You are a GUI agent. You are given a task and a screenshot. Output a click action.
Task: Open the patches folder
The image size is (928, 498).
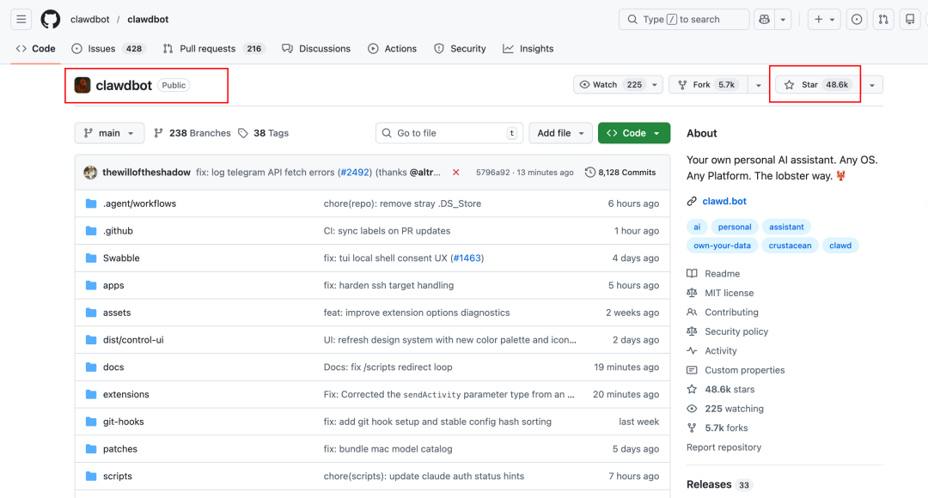(x=120, y=448)
